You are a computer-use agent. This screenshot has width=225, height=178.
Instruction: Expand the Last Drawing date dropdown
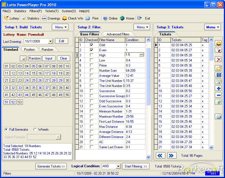coord(50,41)
